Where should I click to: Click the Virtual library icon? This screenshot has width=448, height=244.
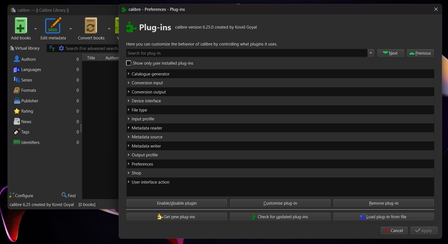coord(12,48)
